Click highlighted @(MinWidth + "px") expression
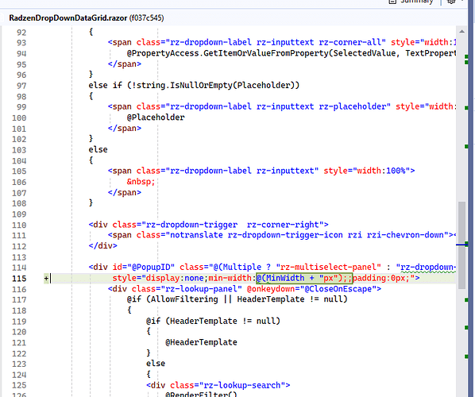 tap(304, 278)
